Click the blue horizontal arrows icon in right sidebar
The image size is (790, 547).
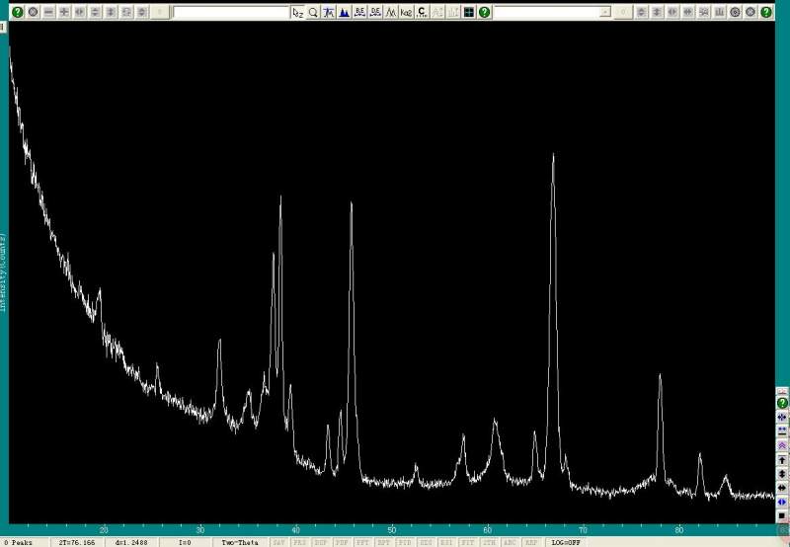782,503
